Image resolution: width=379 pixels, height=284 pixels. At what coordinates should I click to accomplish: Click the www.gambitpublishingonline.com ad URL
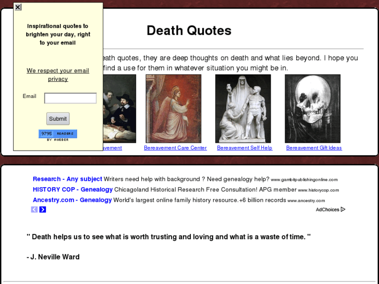coord(304,180)
